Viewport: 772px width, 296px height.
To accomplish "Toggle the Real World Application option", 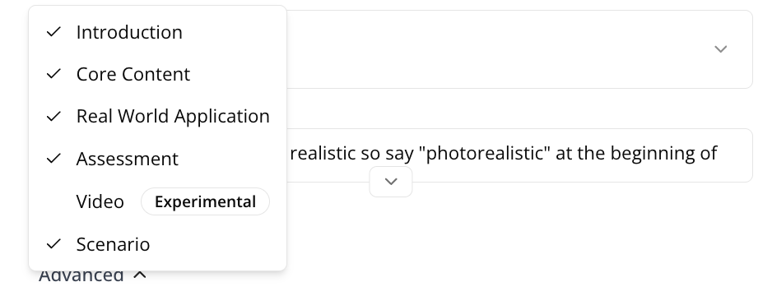I will click(157, 117).
